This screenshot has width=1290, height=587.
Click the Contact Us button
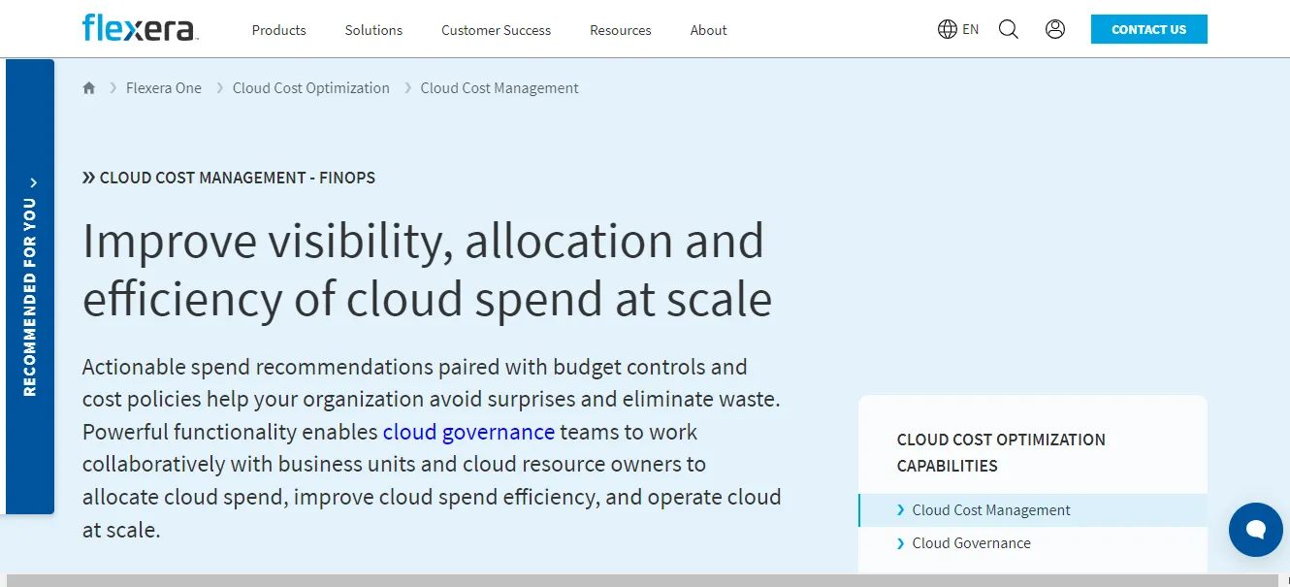pos(1148,29)
